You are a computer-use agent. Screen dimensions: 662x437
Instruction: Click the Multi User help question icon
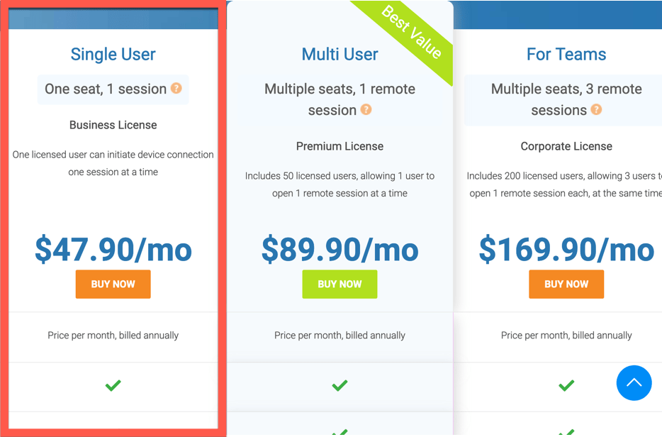click(366, 109)
